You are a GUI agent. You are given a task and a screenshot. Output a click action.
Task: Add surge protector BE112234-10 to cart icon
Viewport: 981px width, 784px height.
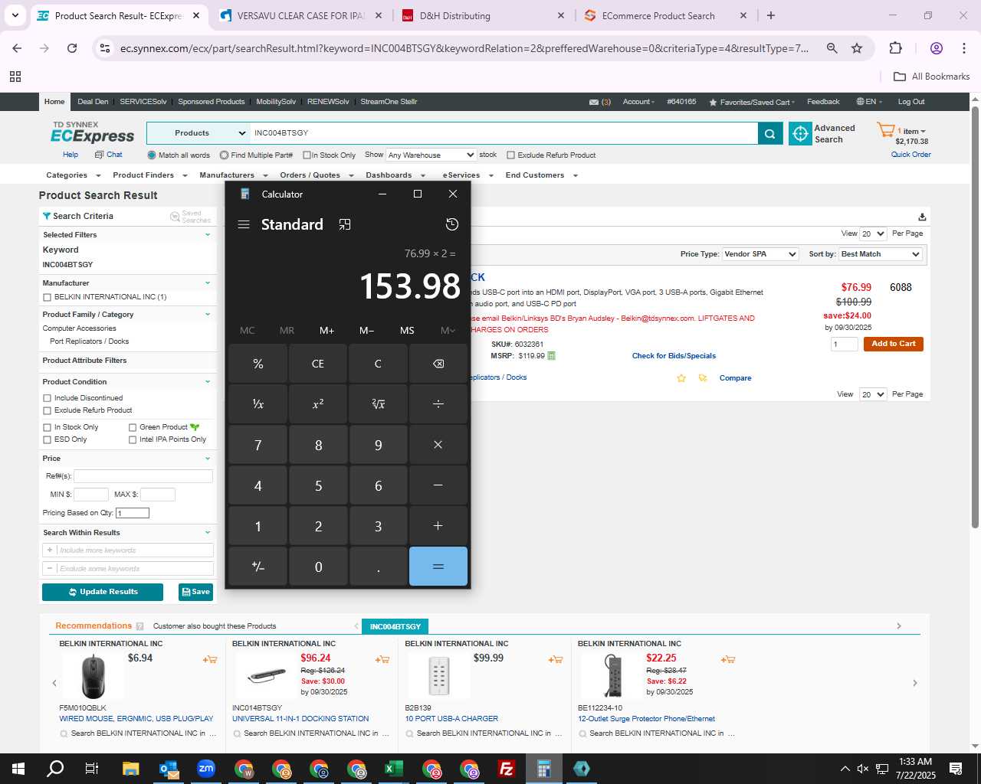[728, 659]
